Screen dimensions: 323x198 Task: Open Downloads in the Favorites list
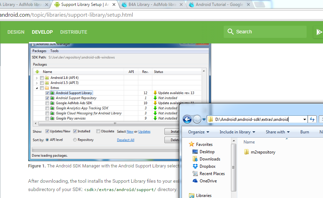[206, 159]
